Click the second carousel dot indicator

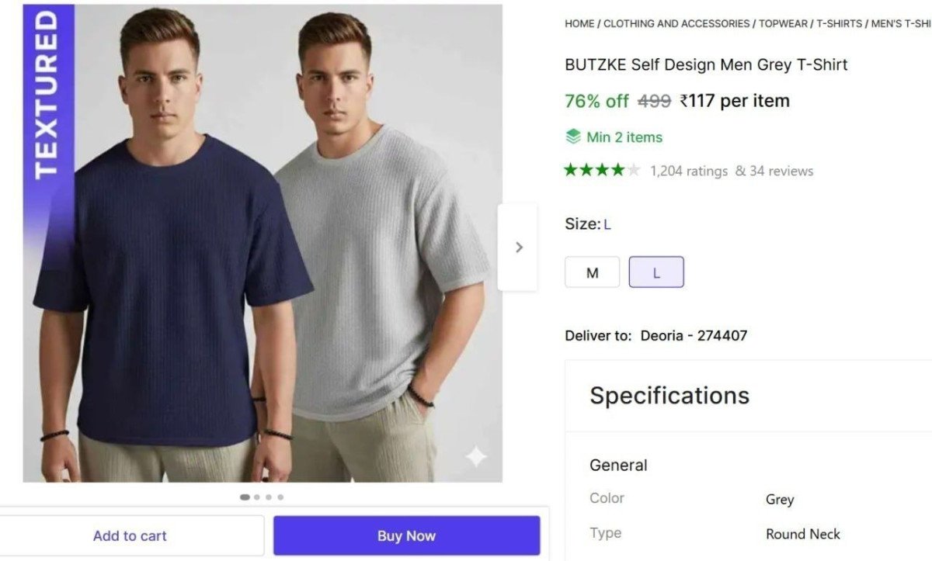tap(256, 498)
